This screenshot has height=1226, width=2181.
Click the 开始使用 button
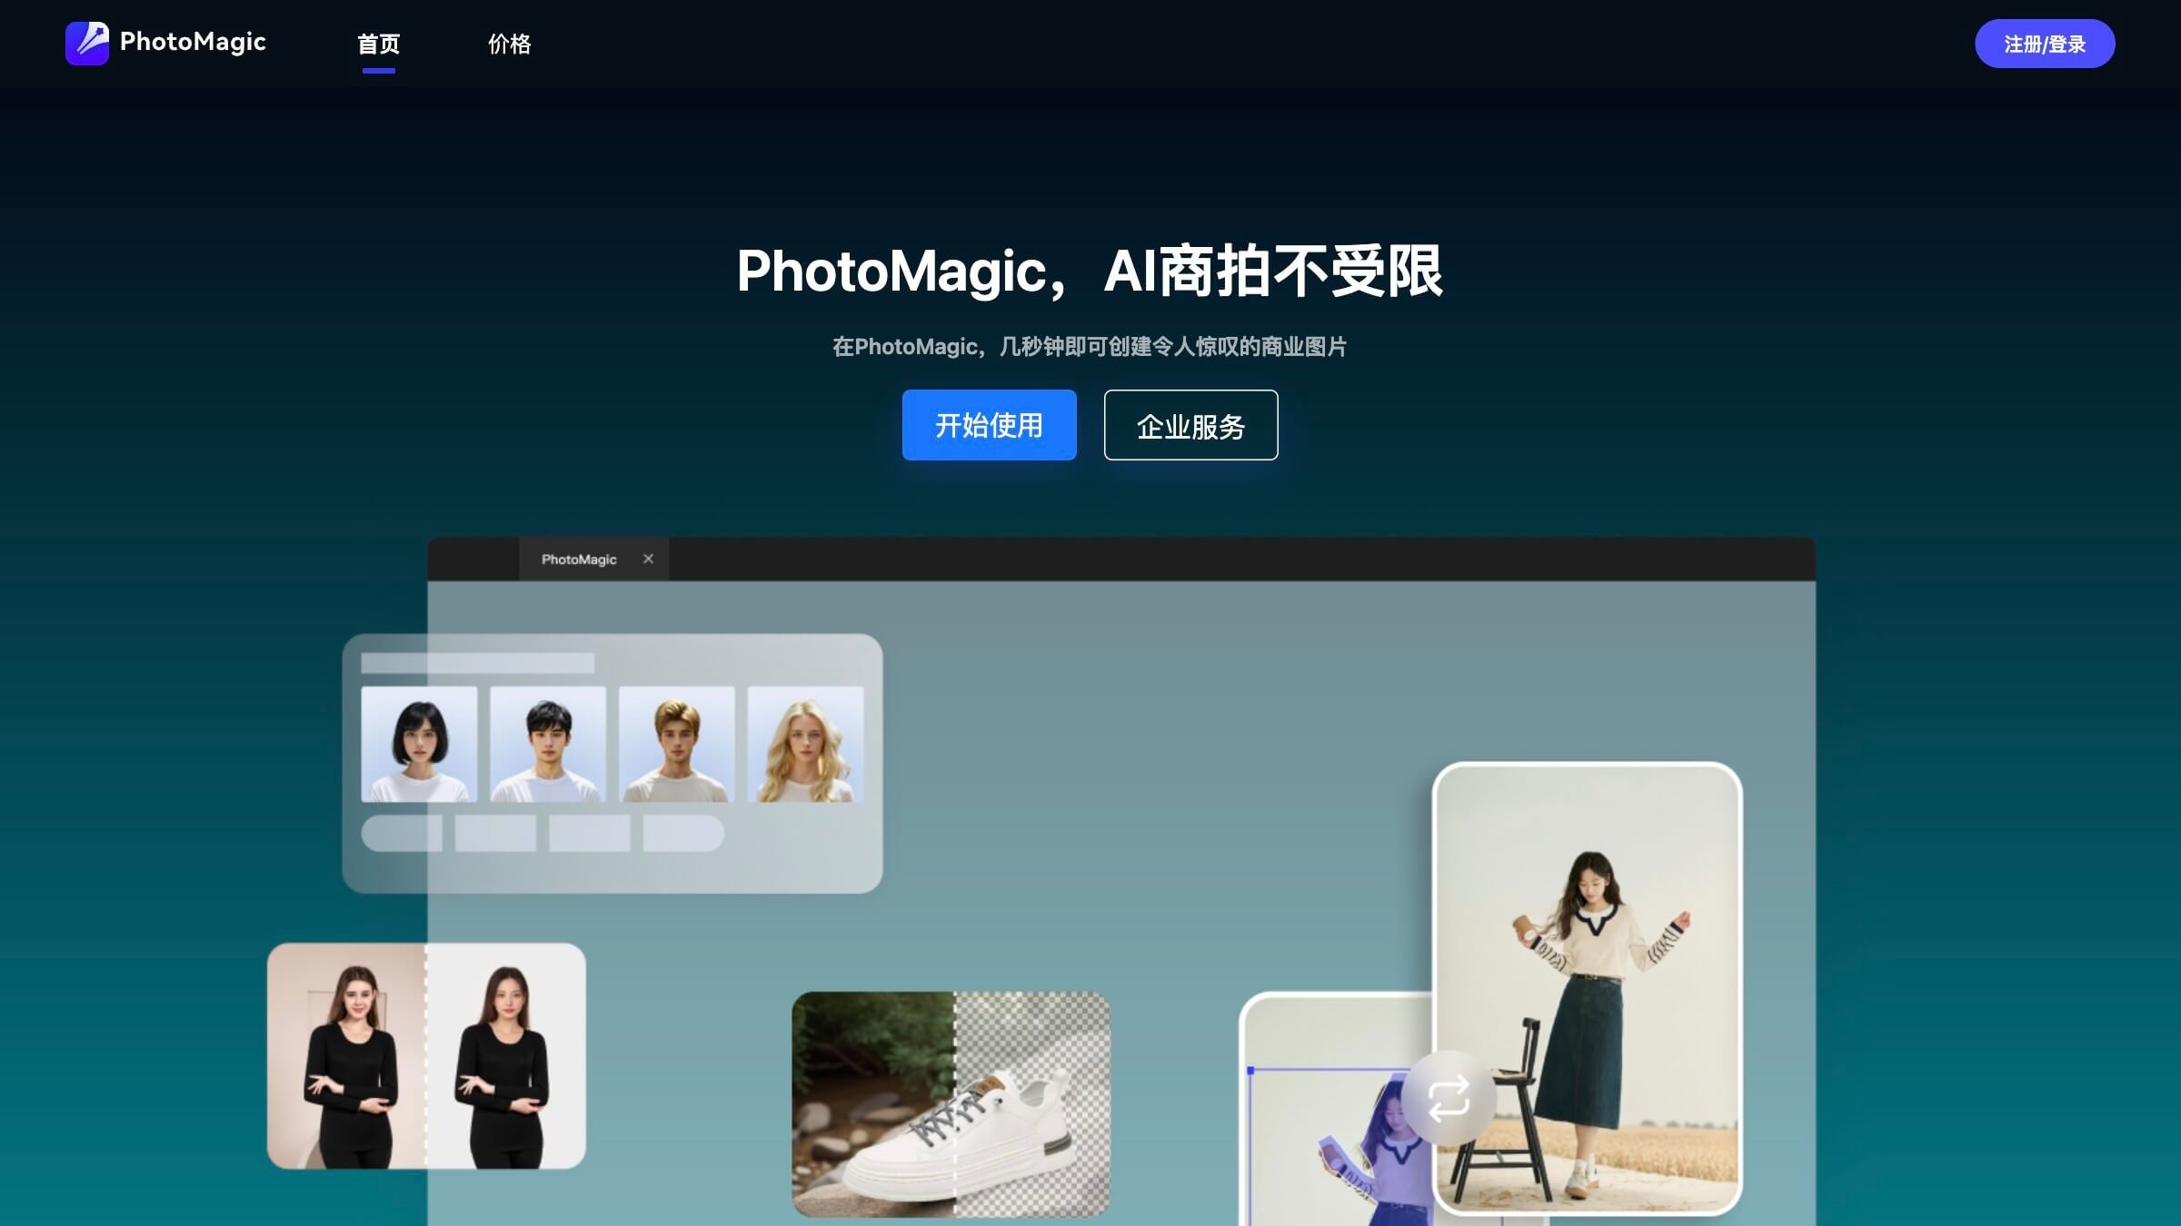click(988, 424)
